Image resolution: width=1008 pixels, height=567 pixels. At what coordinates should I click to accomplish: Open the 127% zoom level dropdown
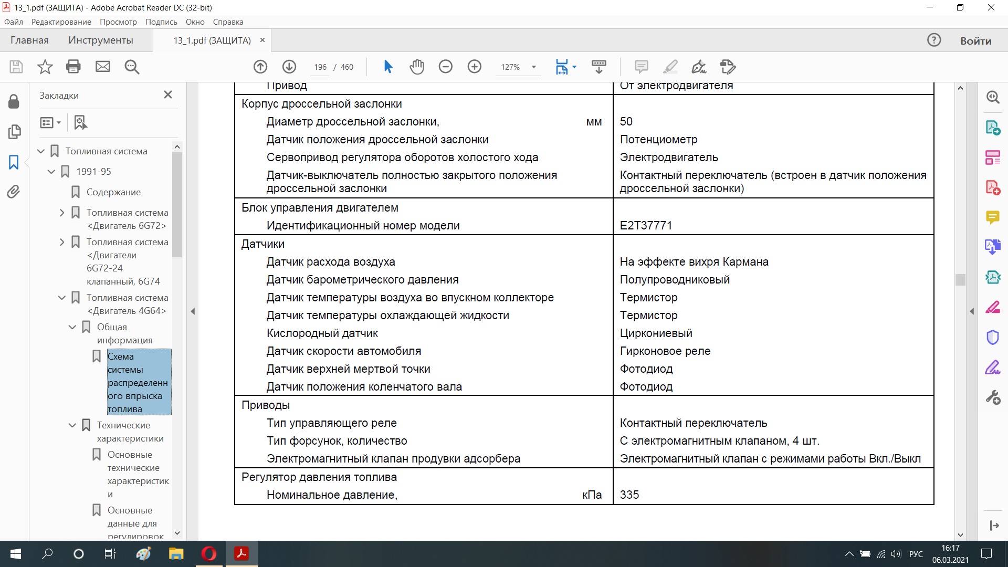(x=534, y=67)
